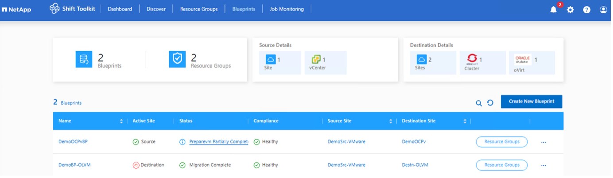The image size is (613, 178).
Task: Sort by Source Site column arrows
Action: point(390,121)
